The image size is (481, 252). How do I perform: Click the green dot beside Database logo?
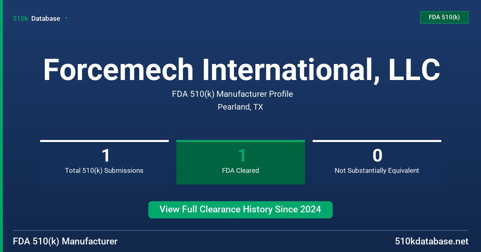pos(66,18)
